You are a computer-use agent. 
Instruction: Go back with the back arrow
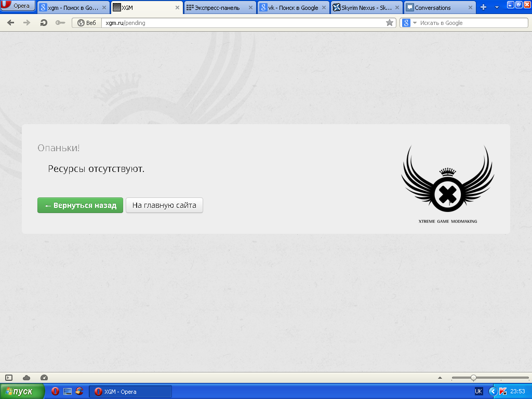[10, 23]
